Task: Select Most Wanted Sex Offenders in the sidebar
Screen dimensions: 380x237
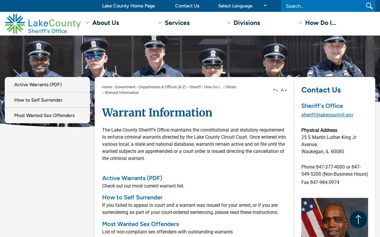Action: coord(47,116)
